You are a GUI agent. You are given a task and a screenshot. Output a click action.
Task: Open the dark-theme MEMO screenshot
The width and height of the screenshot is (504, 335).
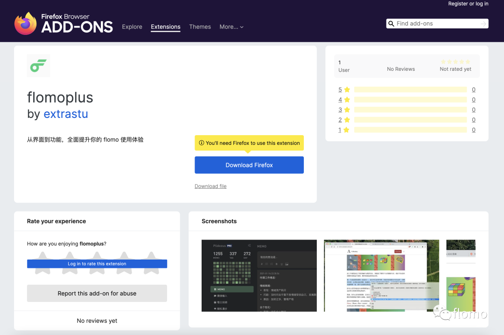[x=259, y=276]
